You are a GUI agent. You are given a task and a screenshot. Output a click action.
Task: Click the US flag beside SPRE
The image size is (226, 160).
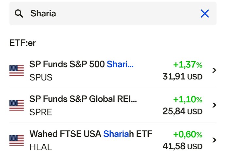(x=17, y=105)
